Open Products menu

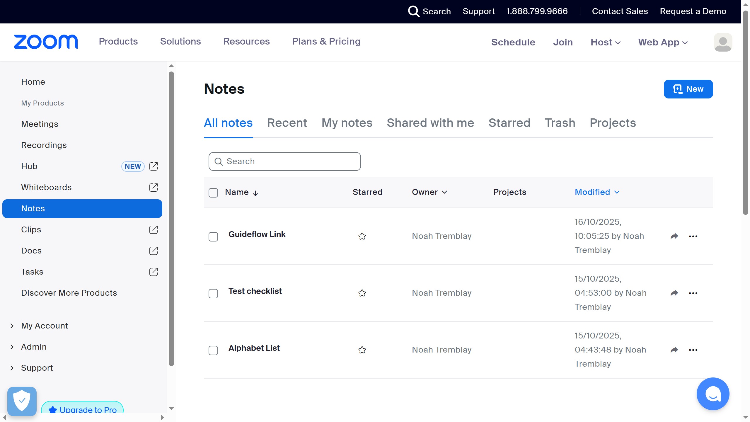coord(118,41)
